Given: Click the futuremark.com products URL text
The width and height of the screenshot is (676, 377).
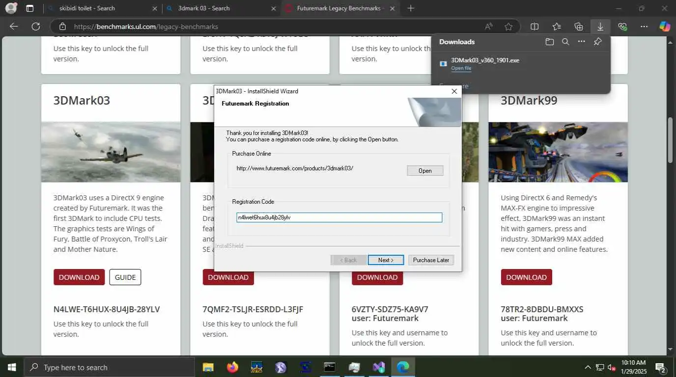Looking at the screenshot, I should click(x=295, y=168).
